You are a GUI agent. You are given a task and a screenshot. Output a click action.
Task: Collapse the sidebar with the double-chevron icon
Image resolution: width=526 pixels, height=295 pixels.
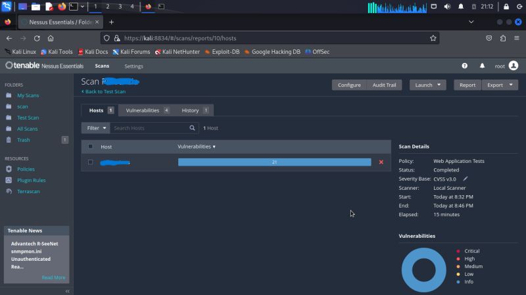pos(68,290)
